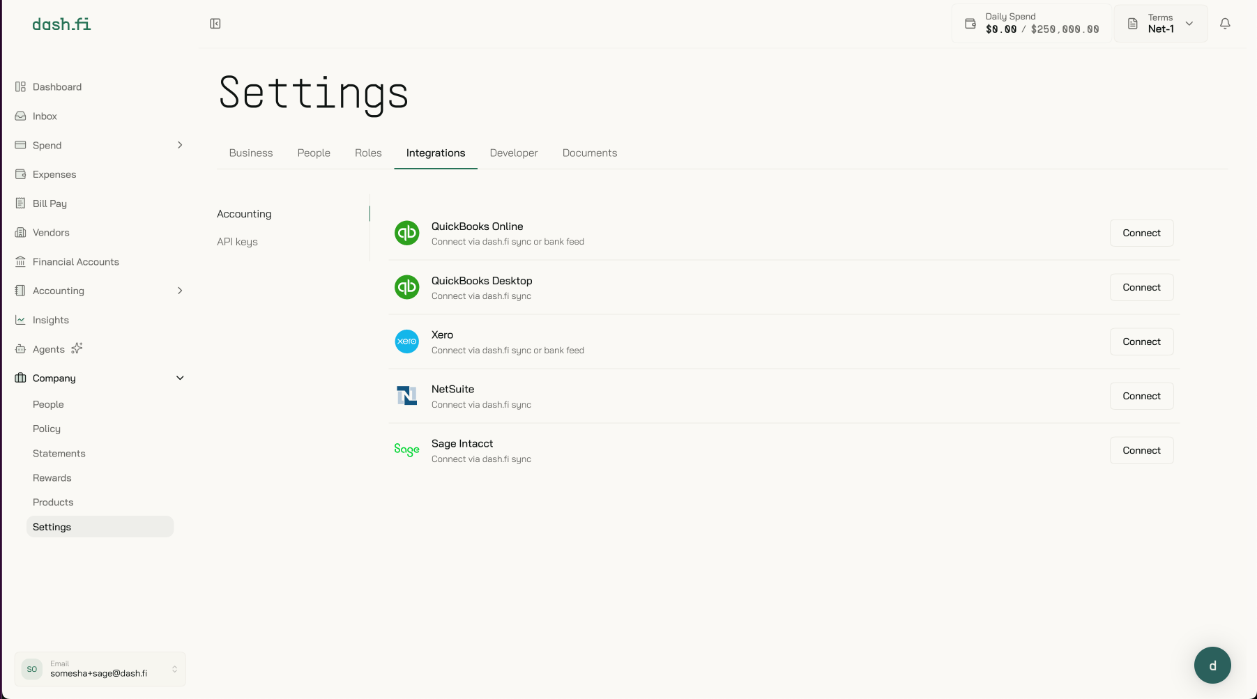
Task: Go to Bill Pay
Action: point(49,203)
